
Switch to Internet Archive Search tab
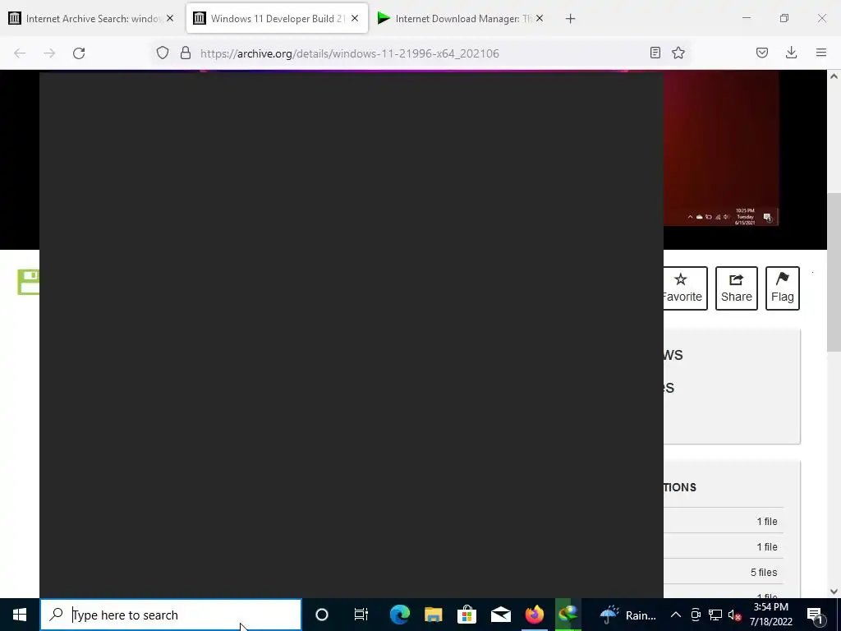[91, 19]
